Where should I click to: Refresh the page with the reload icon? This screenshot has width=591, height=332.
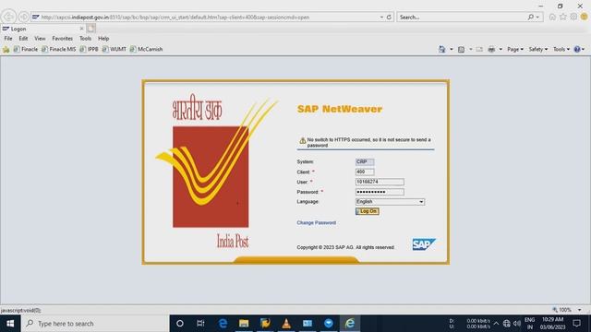point(389,17)
